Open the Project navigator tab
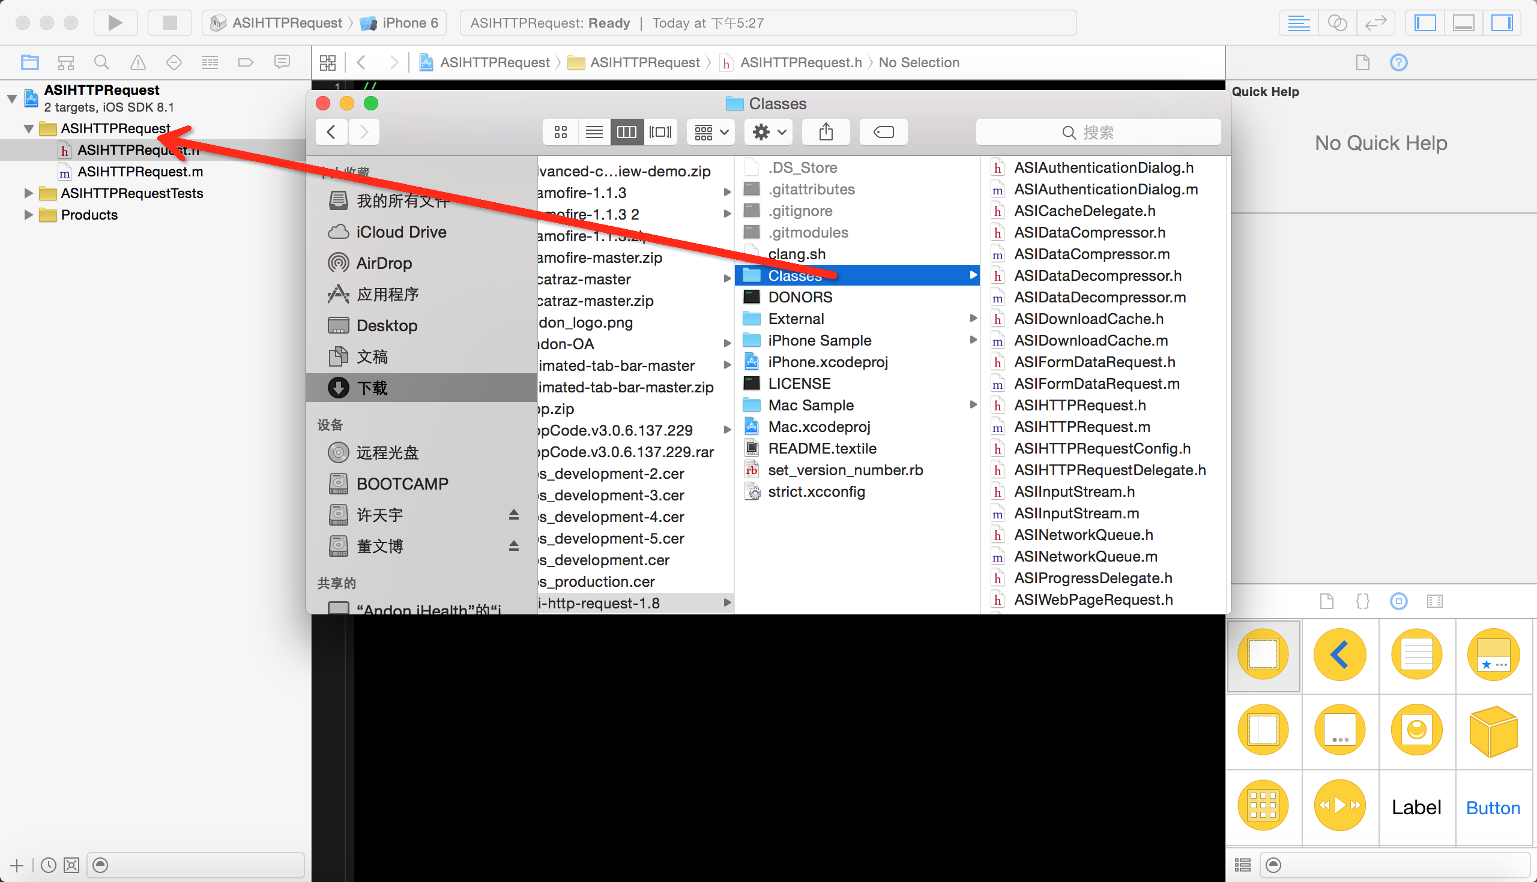The width and height of the screenshot is (1537, 882). click(x=29, y=62)
